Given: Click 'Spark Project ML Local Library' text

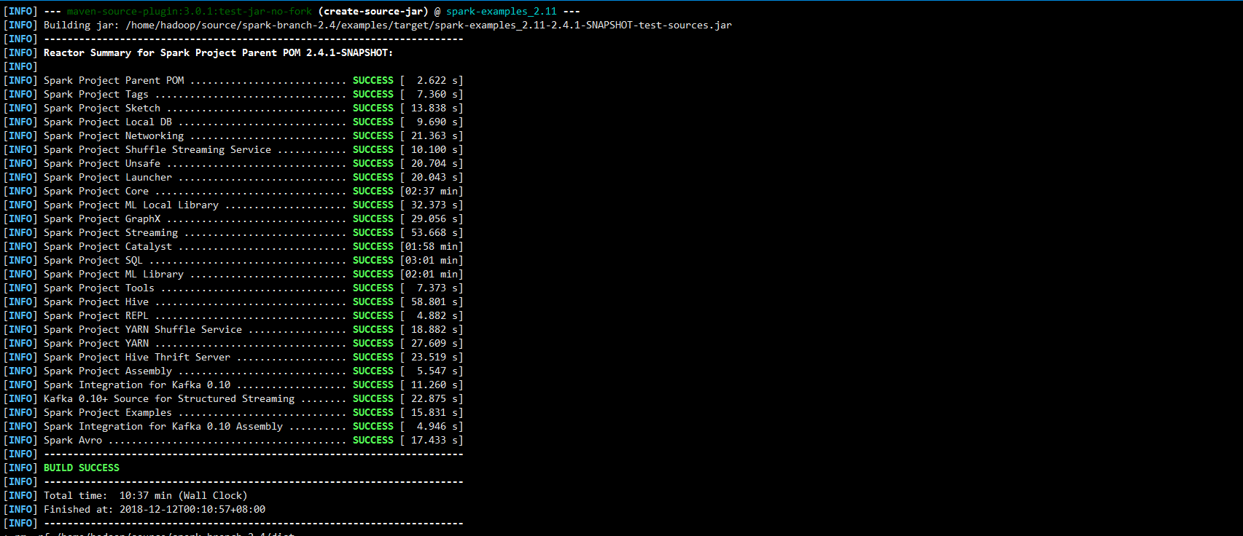Looking at the screenshot, I should click(x=131, y=205).
